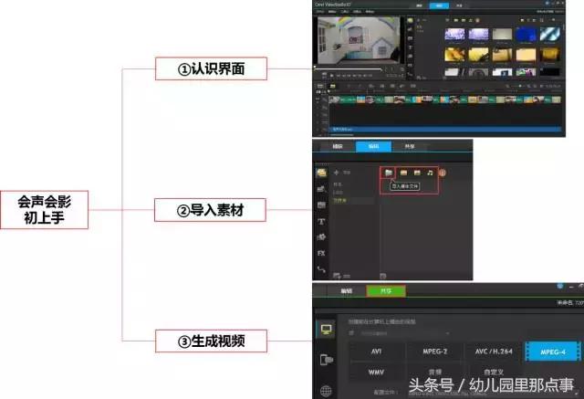Select the FX filter icon in sidebar

click(321, 253)
